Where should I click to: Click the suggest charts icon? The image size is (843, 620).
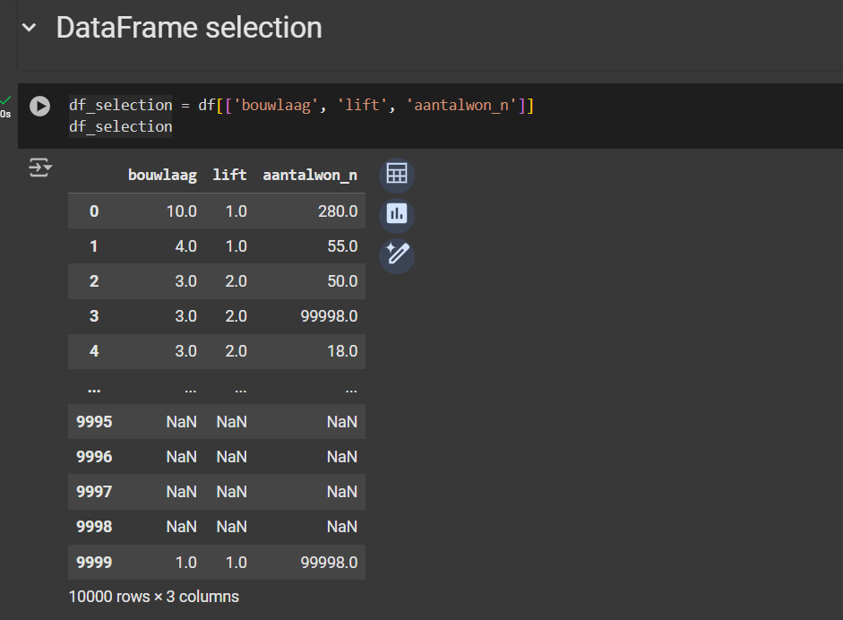click(396, 214)
